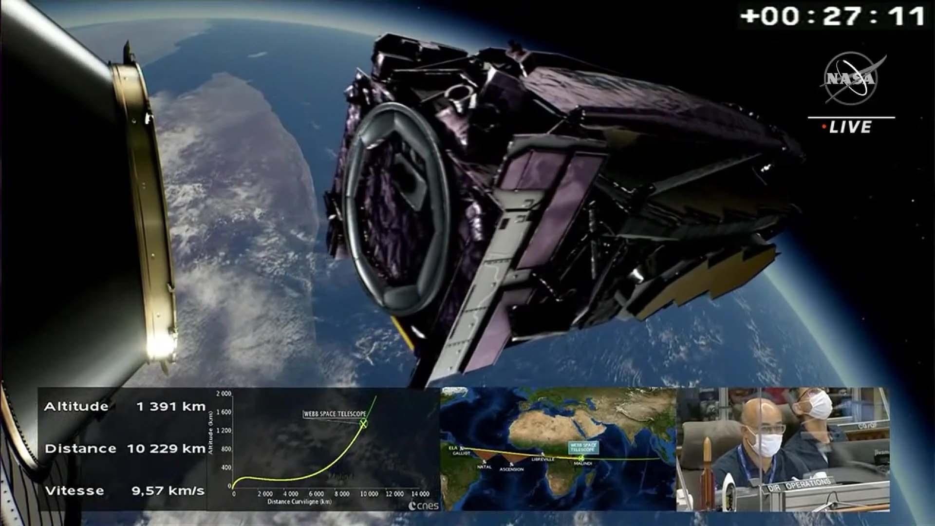Click the DIR OPERATIONS desk nameplate
Viewport: 935px width, 526px height.
(799, 484)
